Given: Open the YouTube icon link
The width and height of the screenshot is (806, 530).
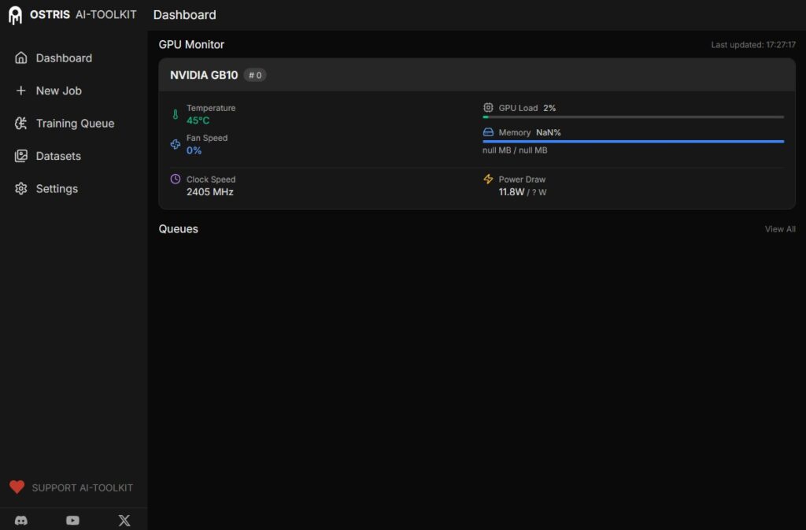Looking at the screenshot, I should pyautogui.click(x=72, y=521).
